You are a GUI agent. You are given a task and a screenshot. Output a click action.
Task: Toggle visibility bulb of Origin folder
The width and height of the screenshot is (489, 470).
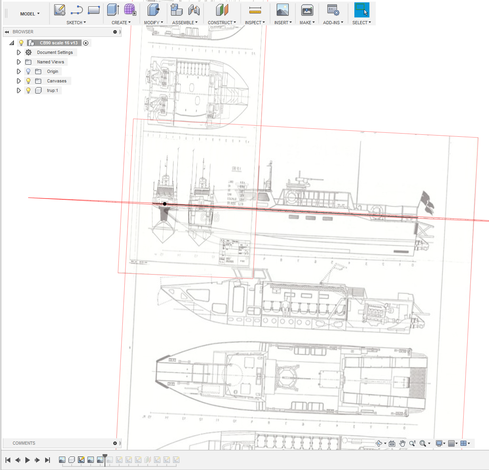pyautogui.click(x=29, y=71)
